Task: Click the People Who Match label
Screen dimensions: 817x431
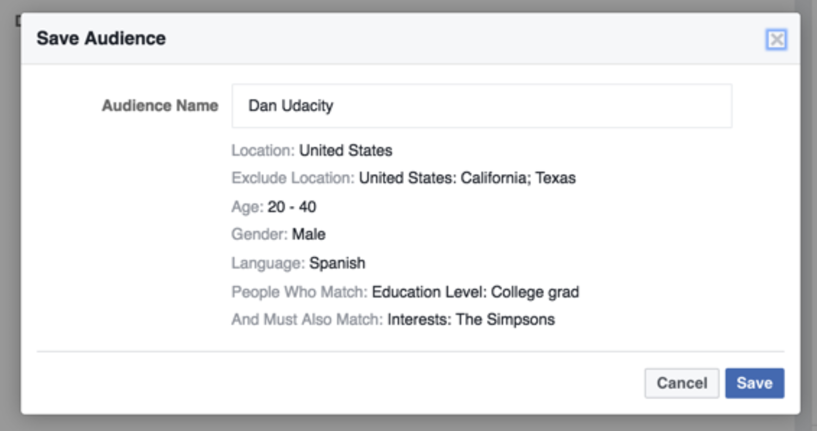Action: coord(299,292)
